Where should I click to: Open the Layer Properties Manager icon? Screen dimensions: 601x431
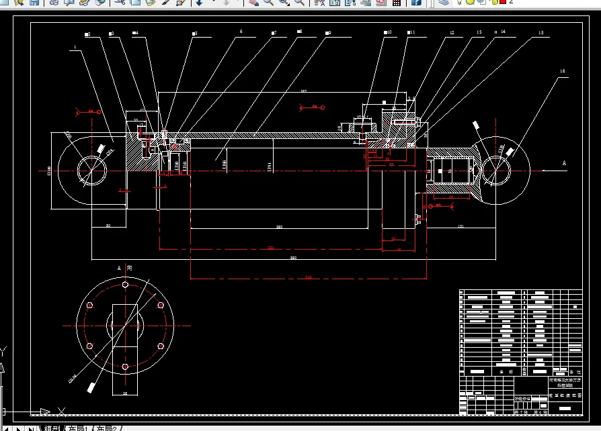click(x=444, y=2)
